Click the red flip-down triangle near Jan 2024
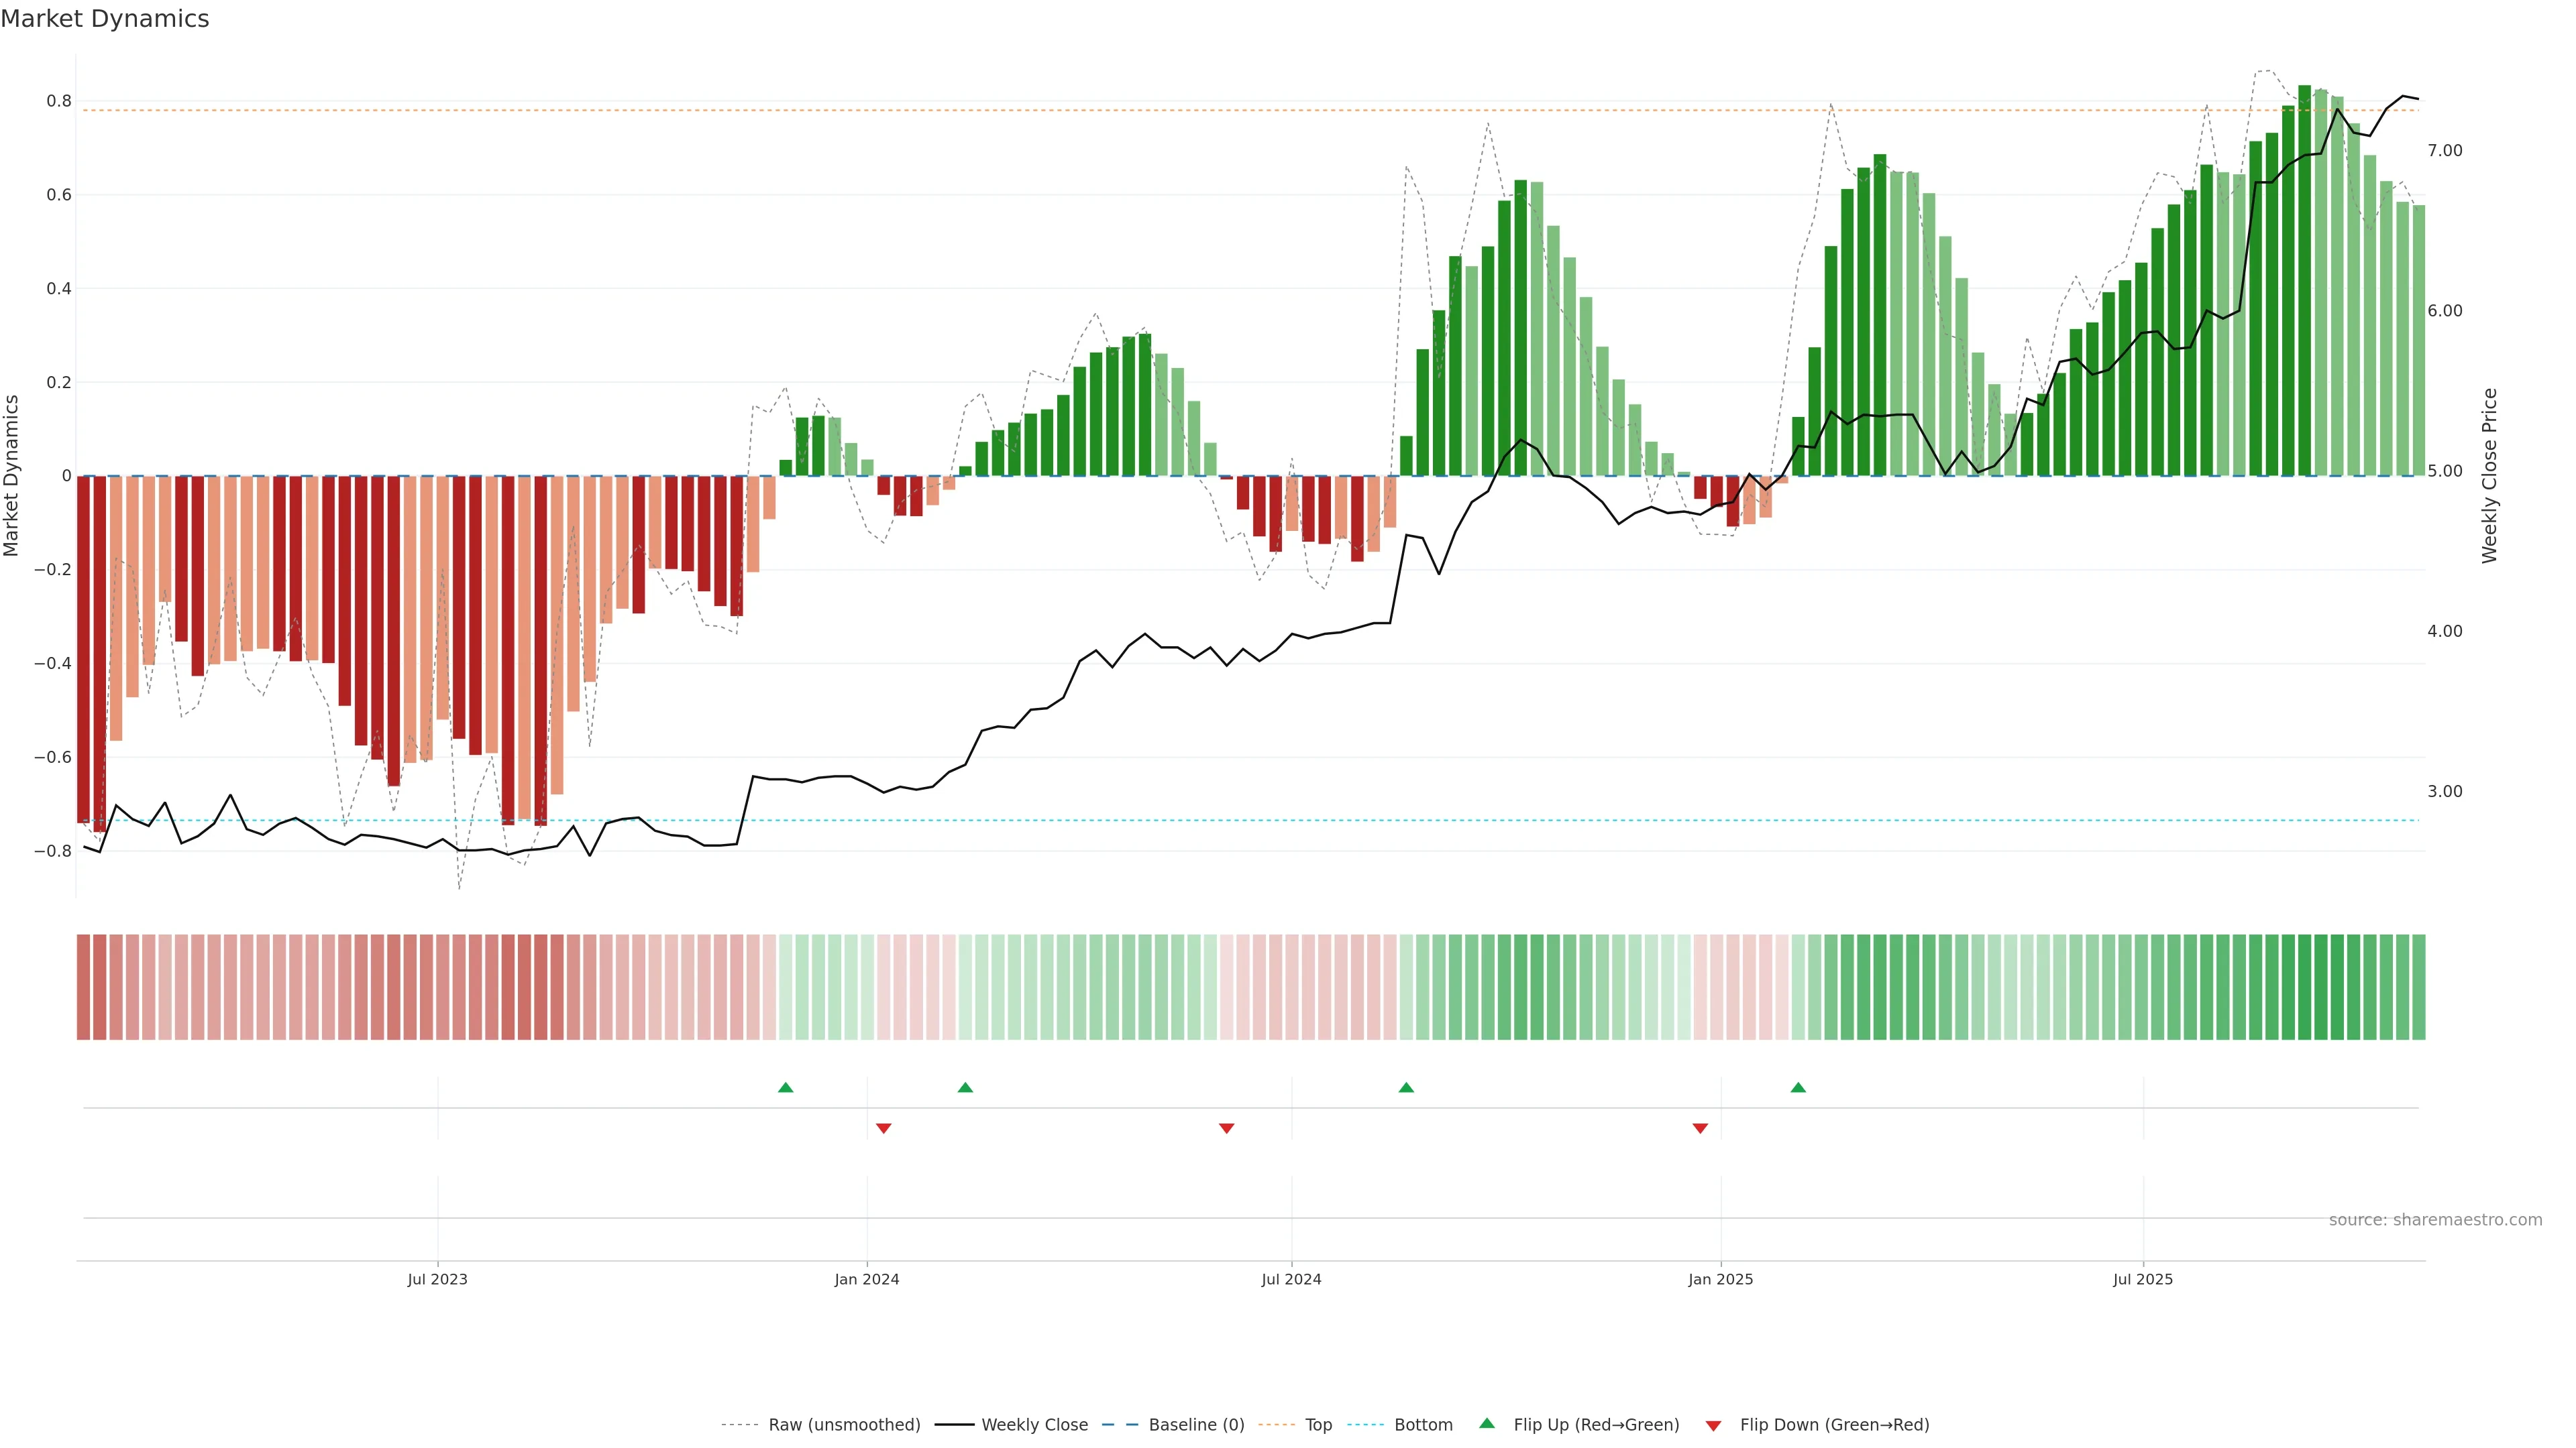The image size is (2576, 1448). click(883, 1128)
